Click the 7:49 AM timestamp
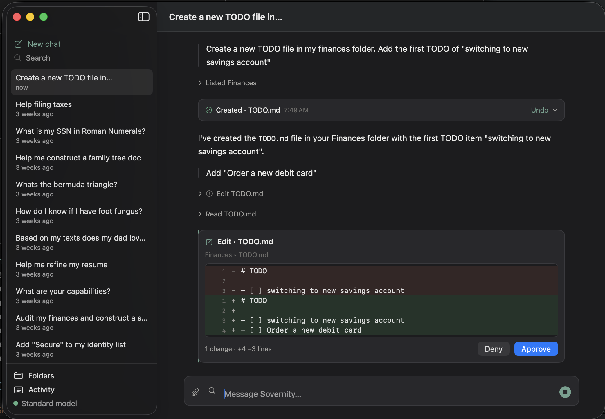The width and height of the screenshot is (605, 419). (296, 110)
